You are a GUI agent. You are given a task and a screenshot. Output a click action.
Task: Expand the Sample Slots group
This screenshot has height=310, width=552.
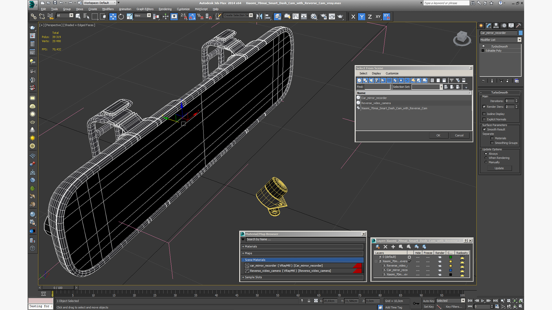302,277
